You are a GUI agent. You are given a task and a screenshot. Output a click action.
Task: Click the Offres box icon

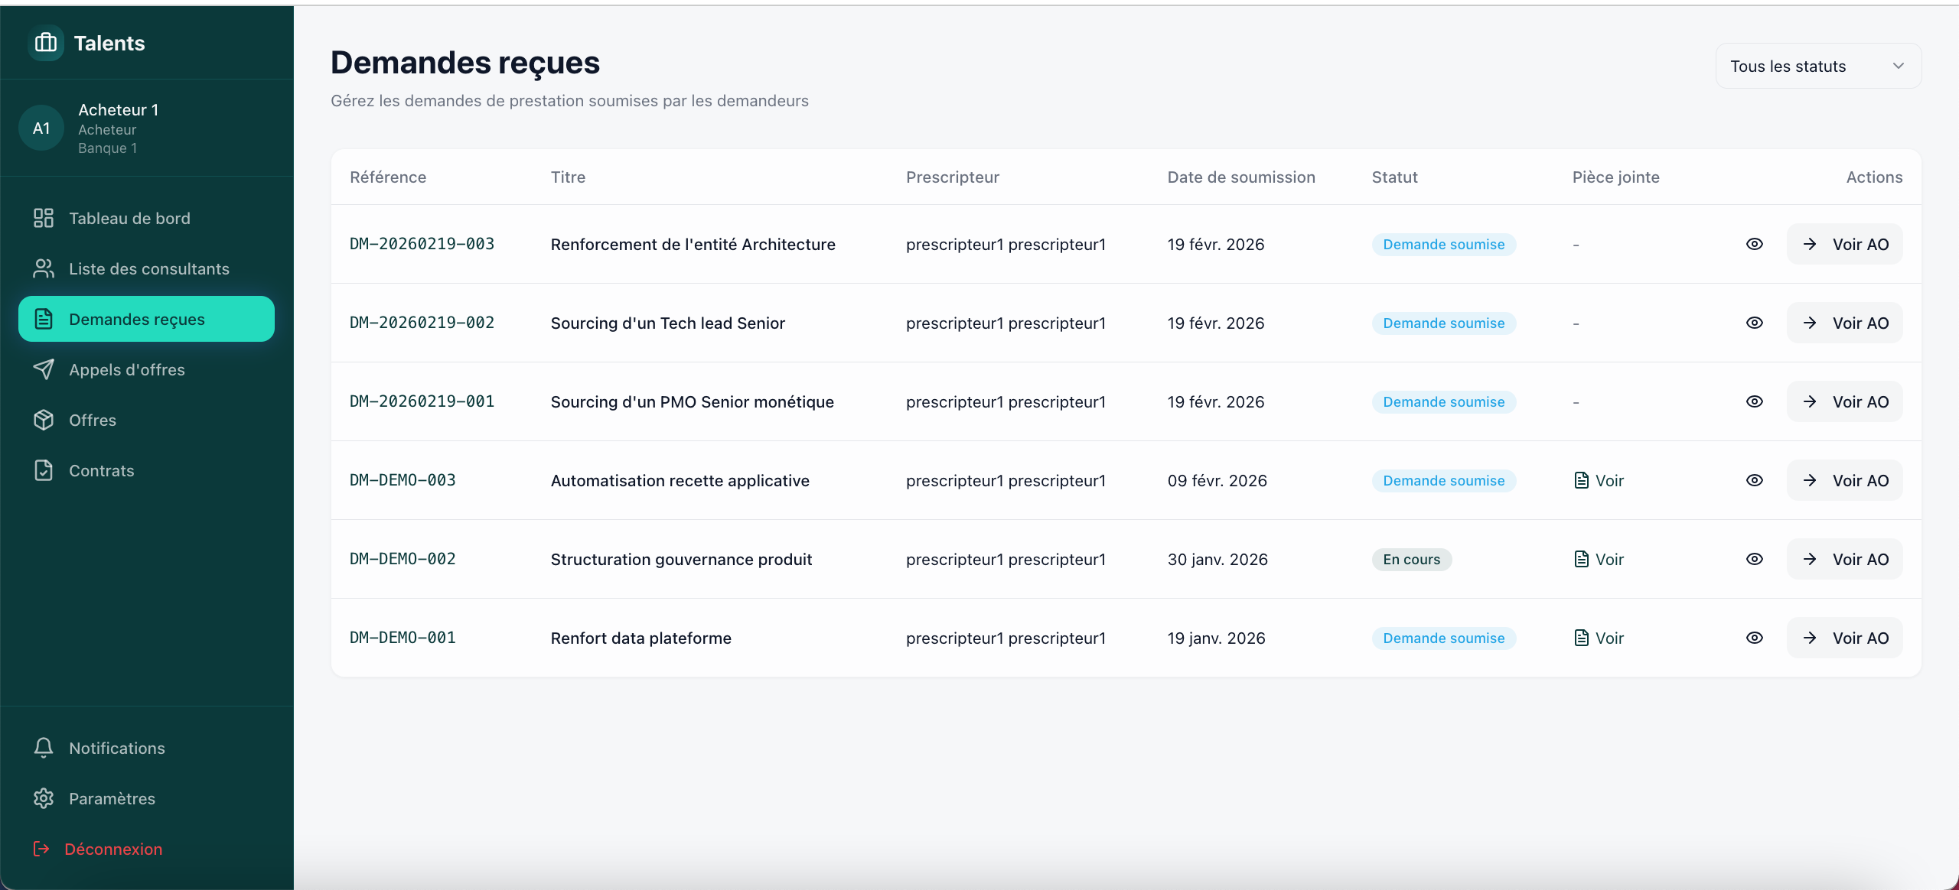[x=44, y=420]
